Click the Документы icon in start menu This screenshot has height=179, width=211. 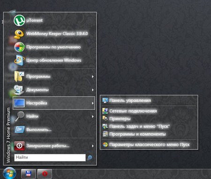(x=19, y=90)
